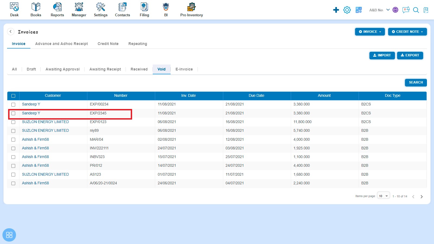Viewport: 434px width, 244px height.
Task: Open SUZLON ENERGY LIMITED link for AS123
Action: (45, 174)
